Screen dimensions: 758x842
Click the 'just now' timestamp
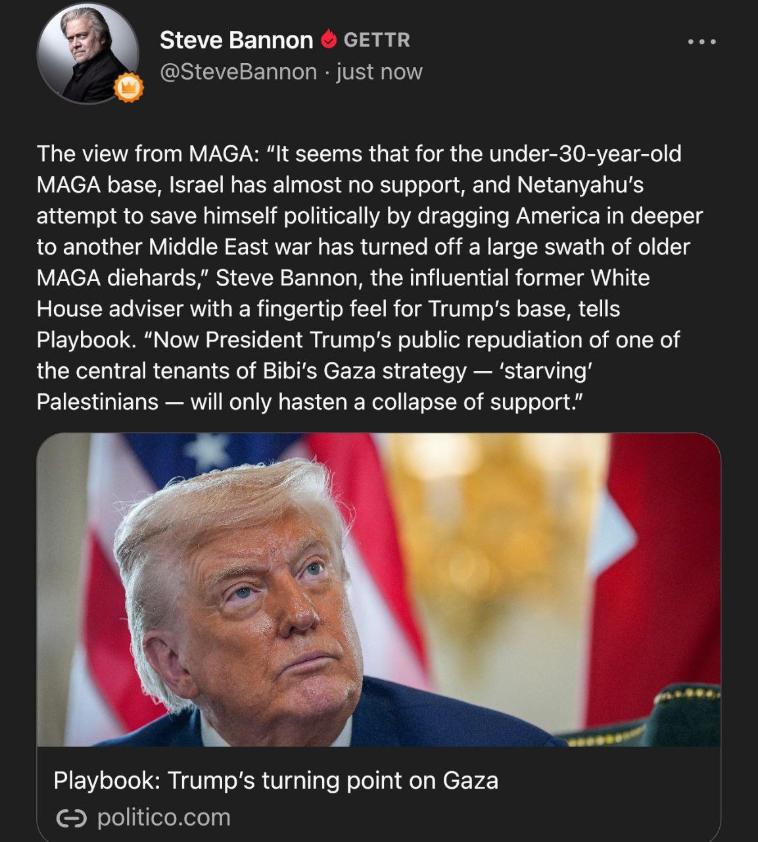click(x=379, y=72)
